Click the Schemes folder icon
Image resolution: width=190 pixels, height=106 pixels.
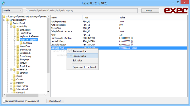pos(18,73)
